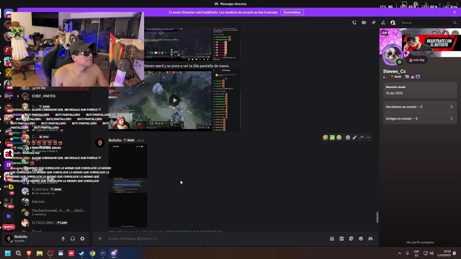The image size is (461, 259).
Task: Start a video call from header
Action: click(364, 23)
